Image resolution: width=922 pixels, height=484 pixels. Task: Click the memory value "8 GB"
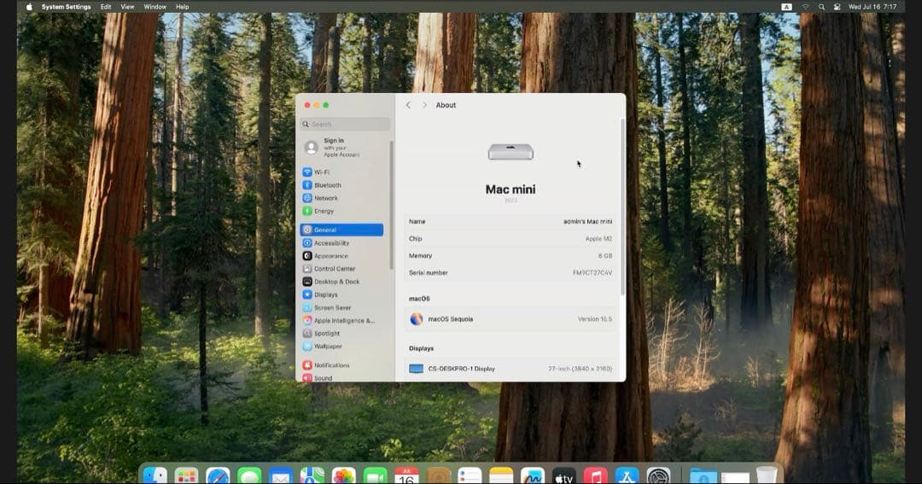pos(605,256)
